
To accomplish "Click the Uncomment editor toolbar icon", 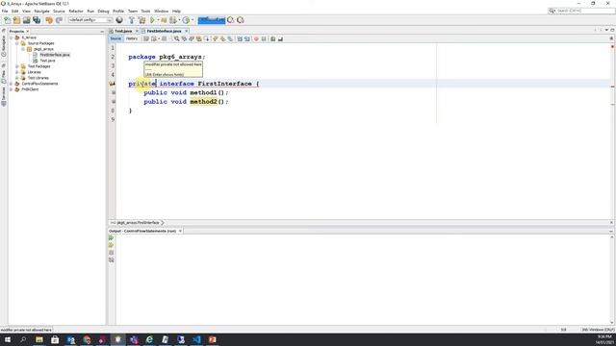I will [280, 38].
